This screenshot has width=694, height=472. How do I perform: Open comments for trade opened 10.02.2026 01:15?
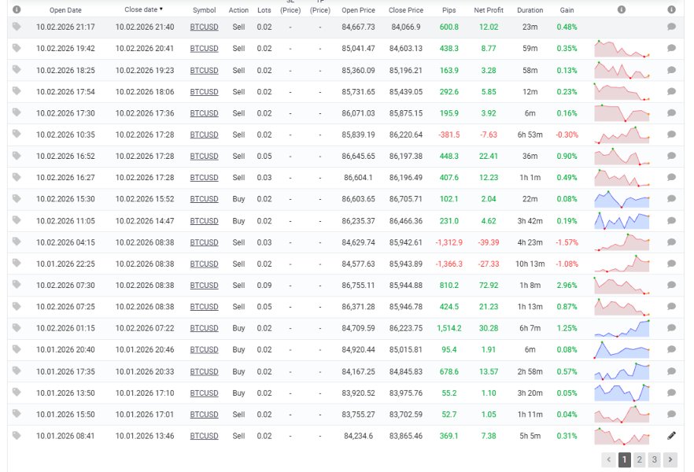[x=671, y=328]
